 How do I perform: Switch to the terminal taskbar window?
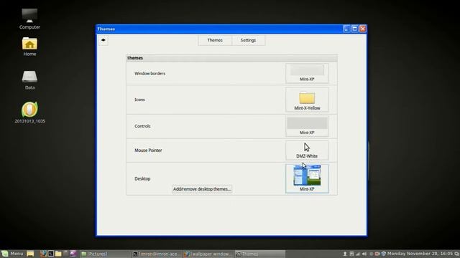157,254
